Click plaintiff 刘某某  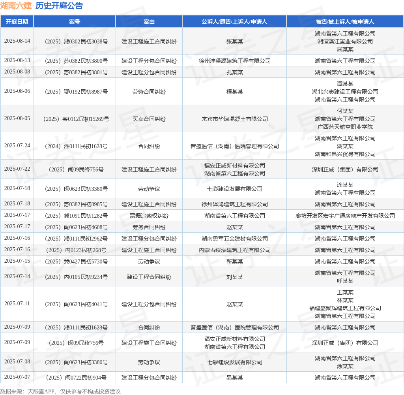coord(234,277)
